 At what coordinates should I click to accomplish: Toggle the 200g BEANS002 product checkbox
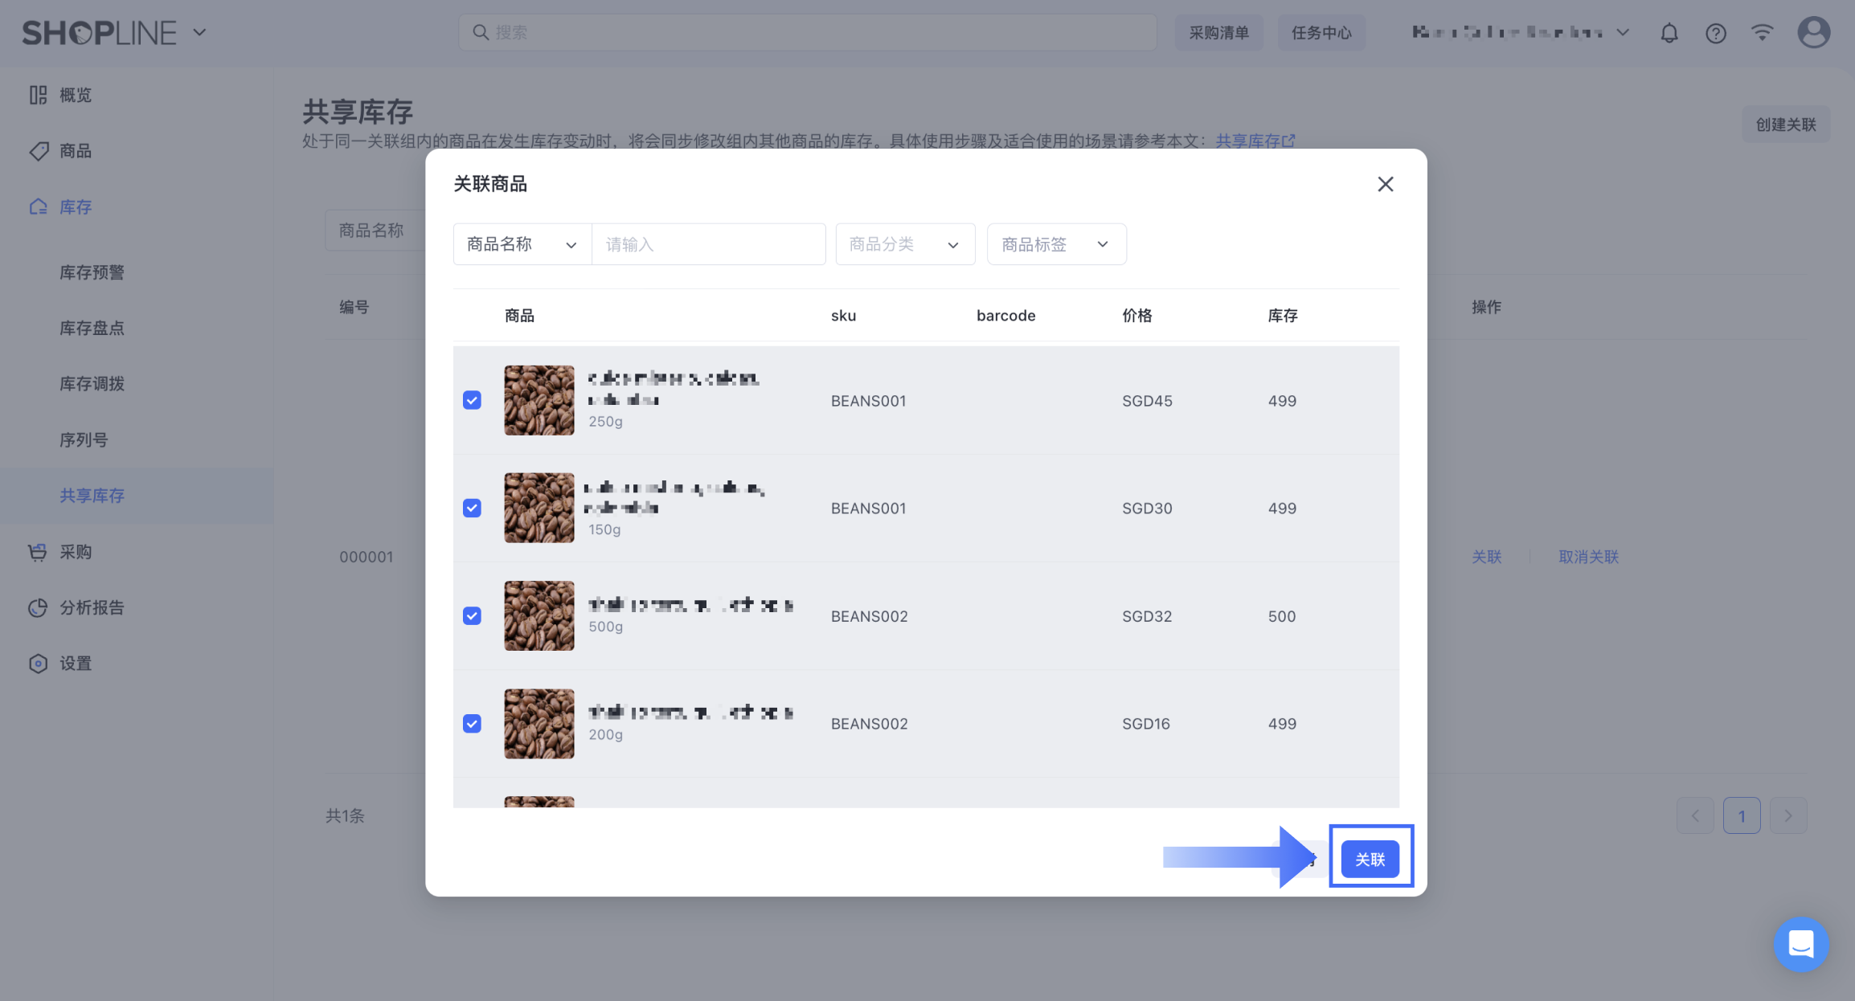pyautogui.click(x=472, y=724)
